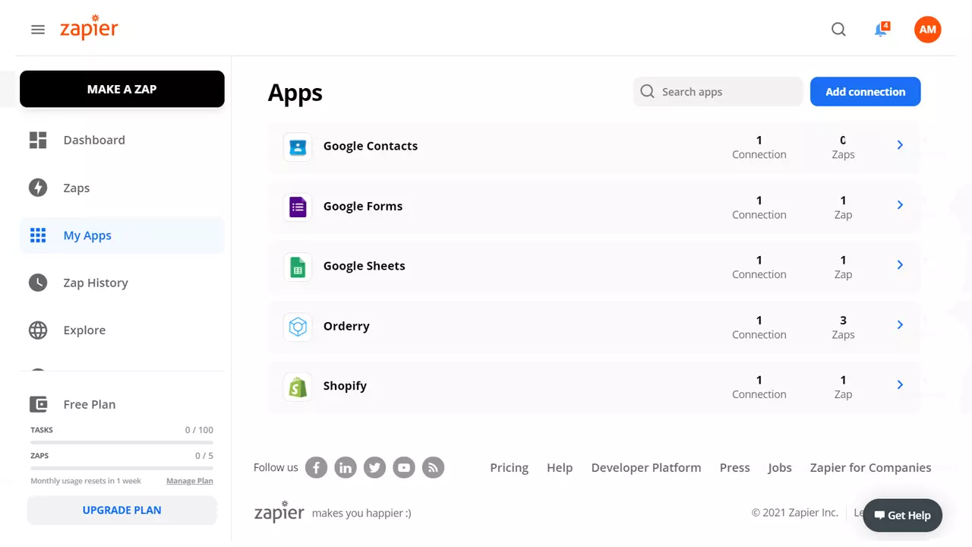The height and width of the screenshot is (547, 972).
Task: Open the RSS feed icon
Action: coord(433,467)
